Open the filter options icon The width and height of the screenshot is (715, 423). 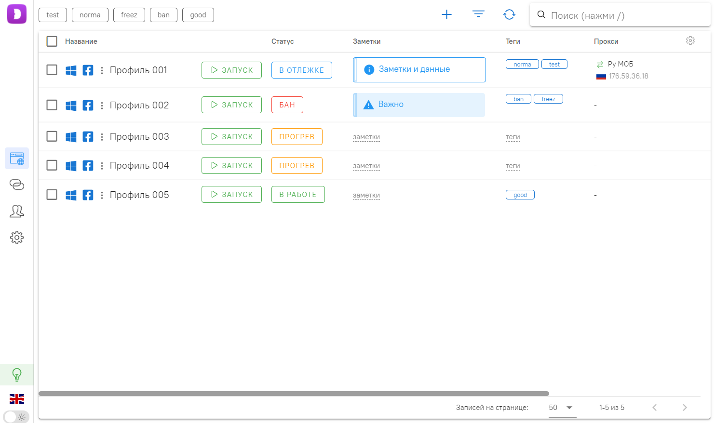click(x=478, y=14)
